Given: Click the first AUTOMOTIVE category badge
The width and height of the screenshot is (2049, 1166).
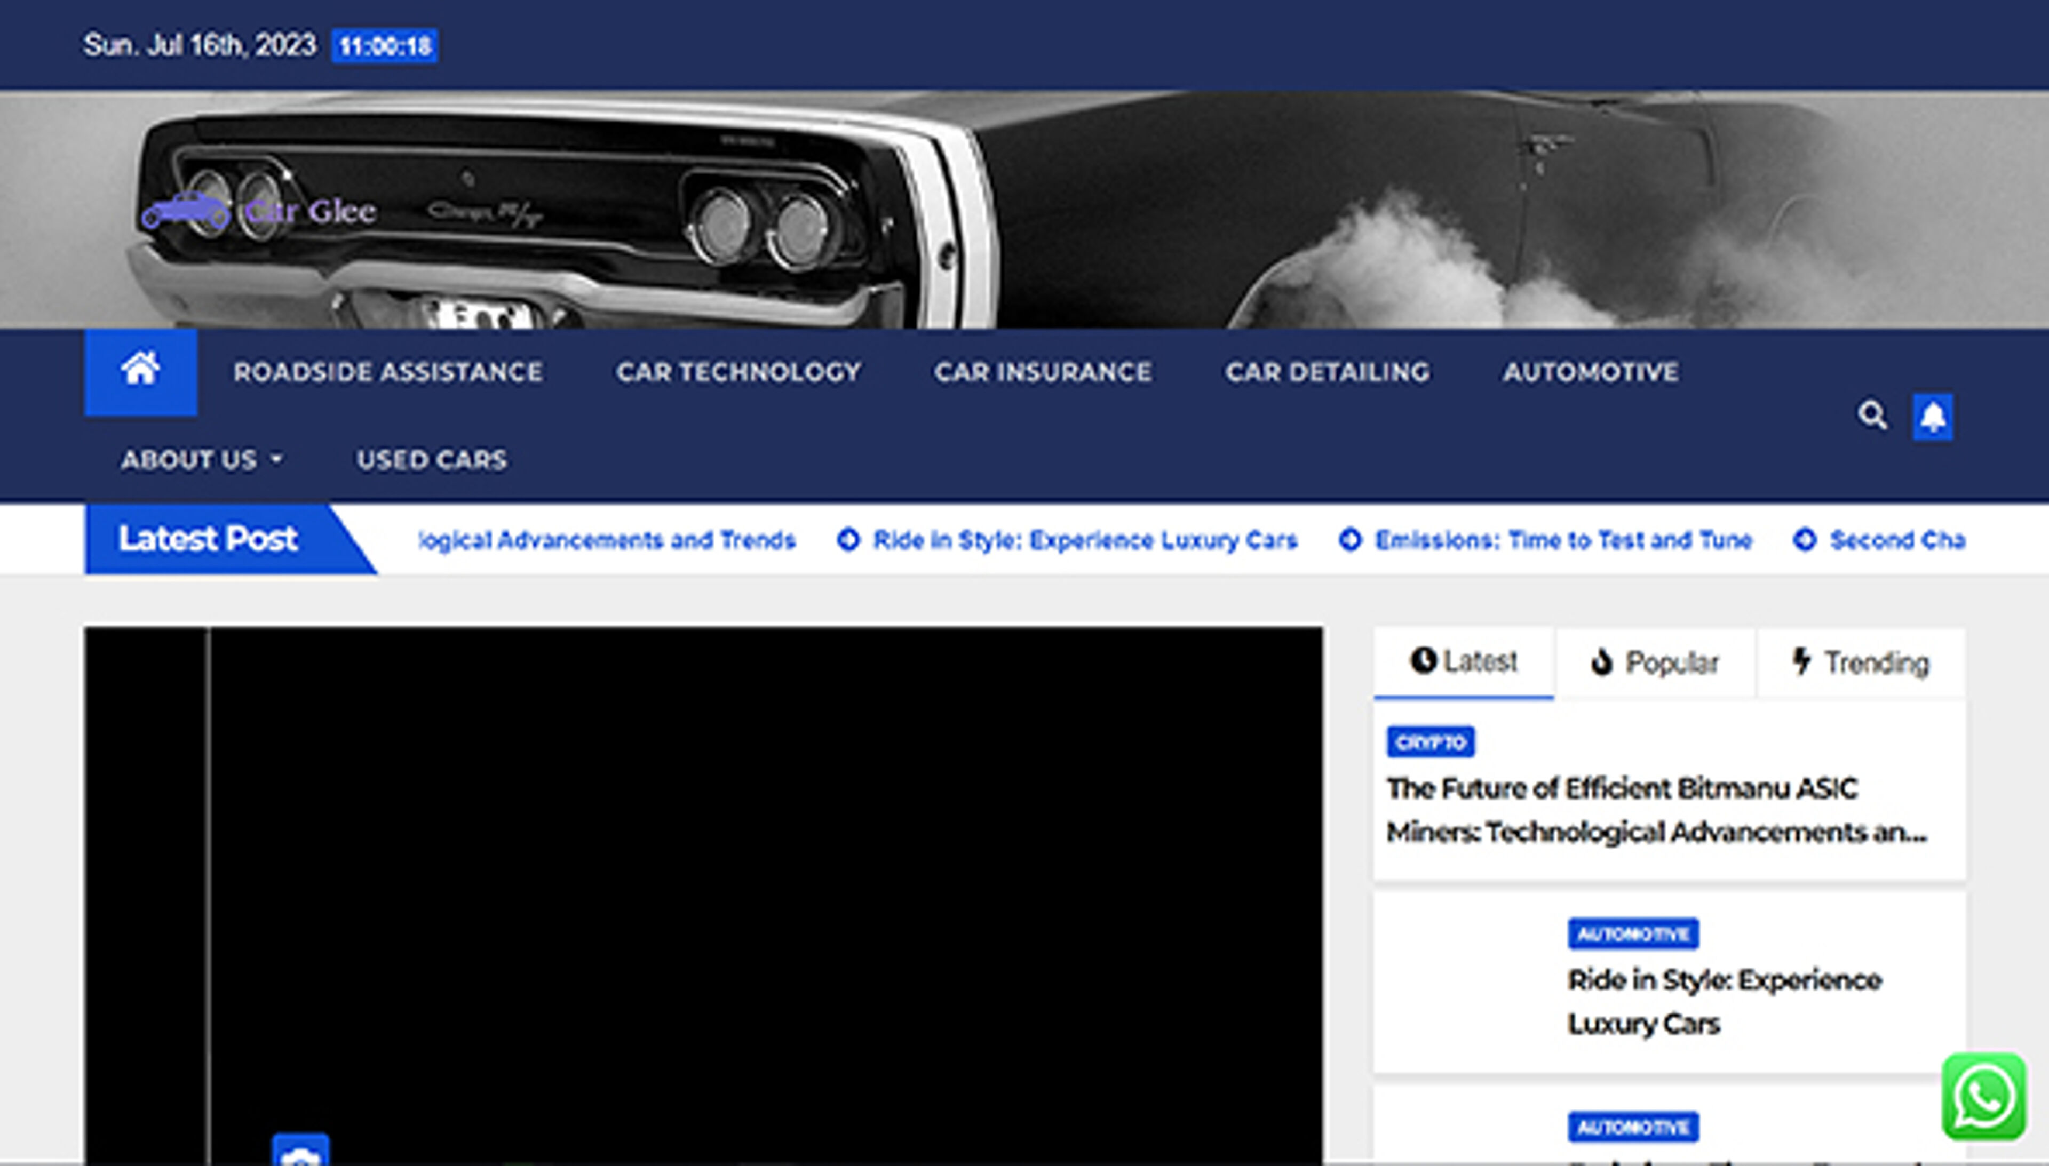Looking at the screenshot, I should (1632, 934).
